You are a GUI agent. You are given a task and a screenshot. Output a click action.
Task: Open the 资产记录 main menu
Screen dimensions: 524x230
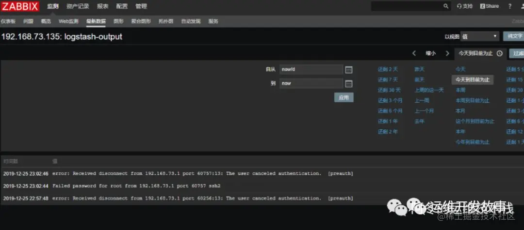pos(78,6)
